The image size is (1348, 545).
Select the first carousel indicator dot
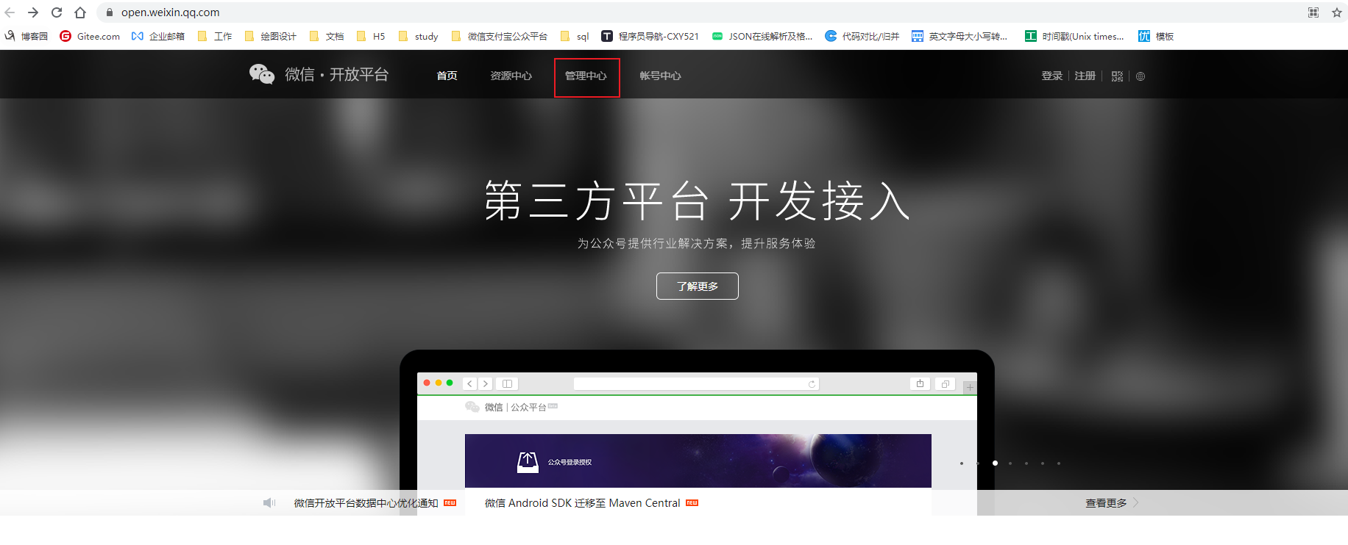[962, 463]
